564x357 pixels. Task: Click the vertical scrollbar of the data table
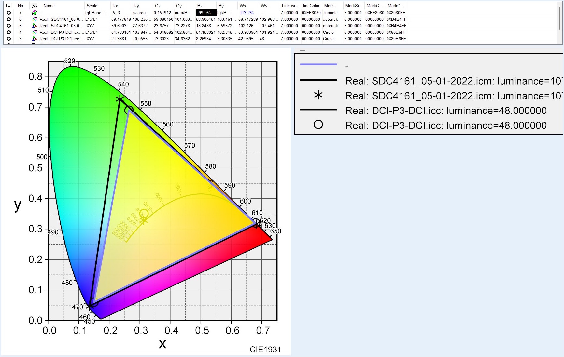pyautogui.click(x=560, y=23)
